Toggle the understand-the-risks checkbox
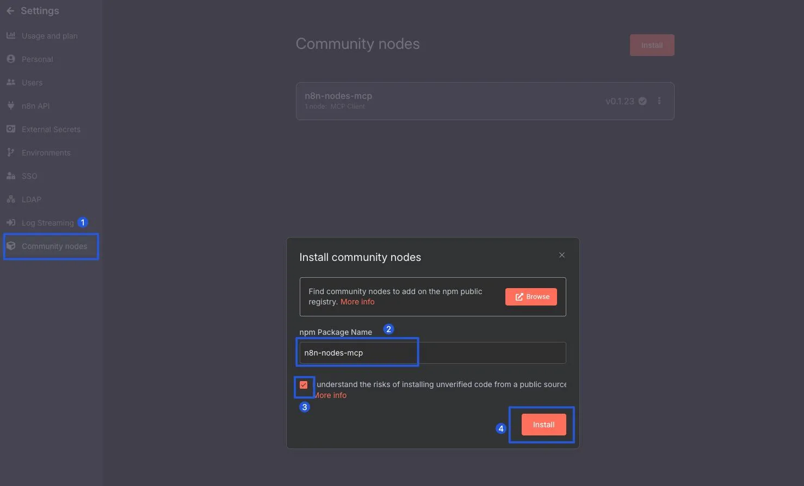The width and height of the screenshot is (804, 486). click(304, 385)
